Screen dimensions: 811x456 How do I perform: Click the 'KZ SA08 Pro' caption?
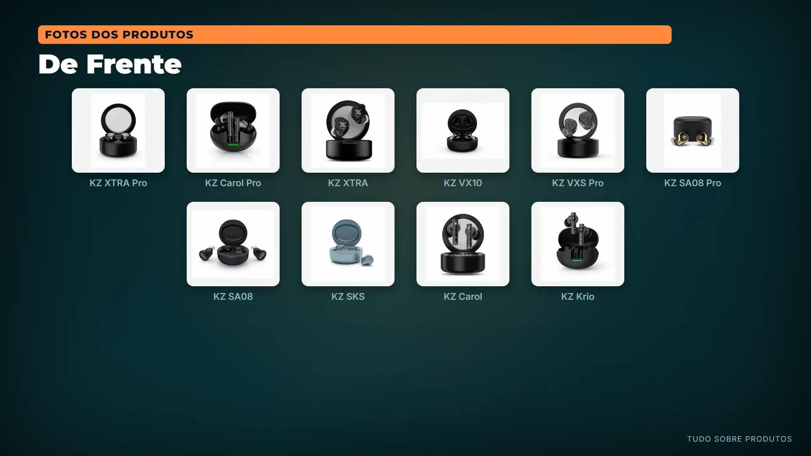pyautogui.click(x=693, y=183)
